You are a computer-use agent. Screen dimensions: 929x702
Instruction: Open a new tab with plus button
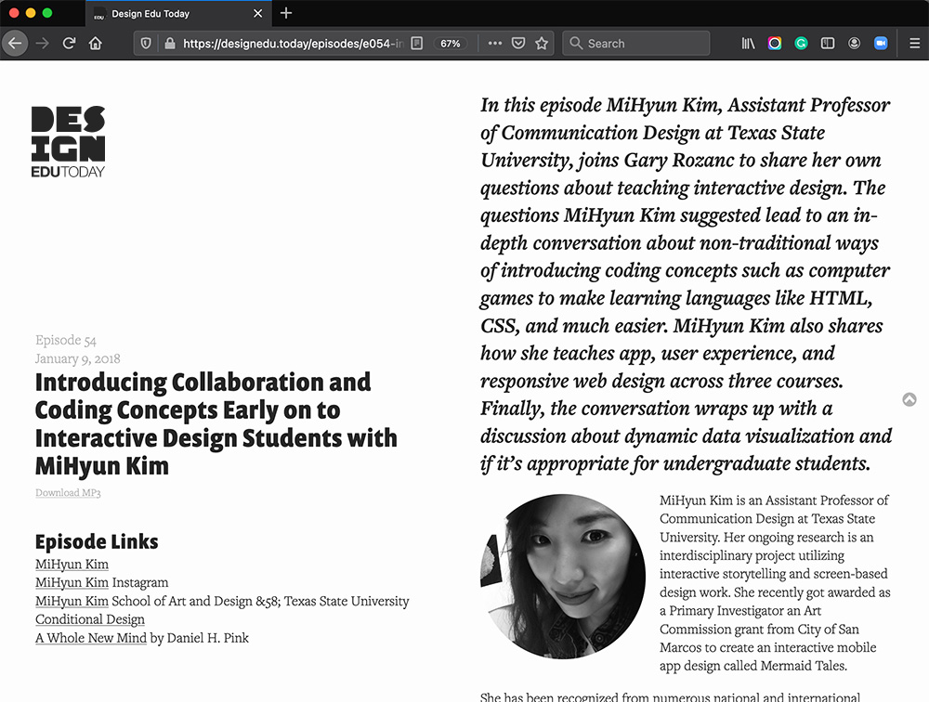[x=286, y=13]
